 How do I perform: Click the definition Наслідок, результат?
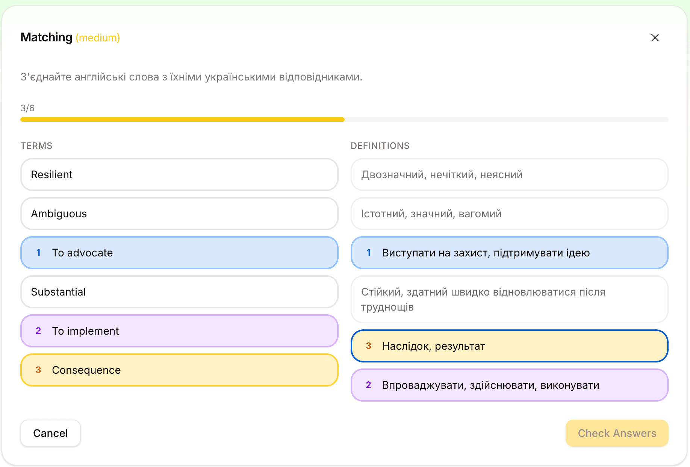tap(509, 346)
